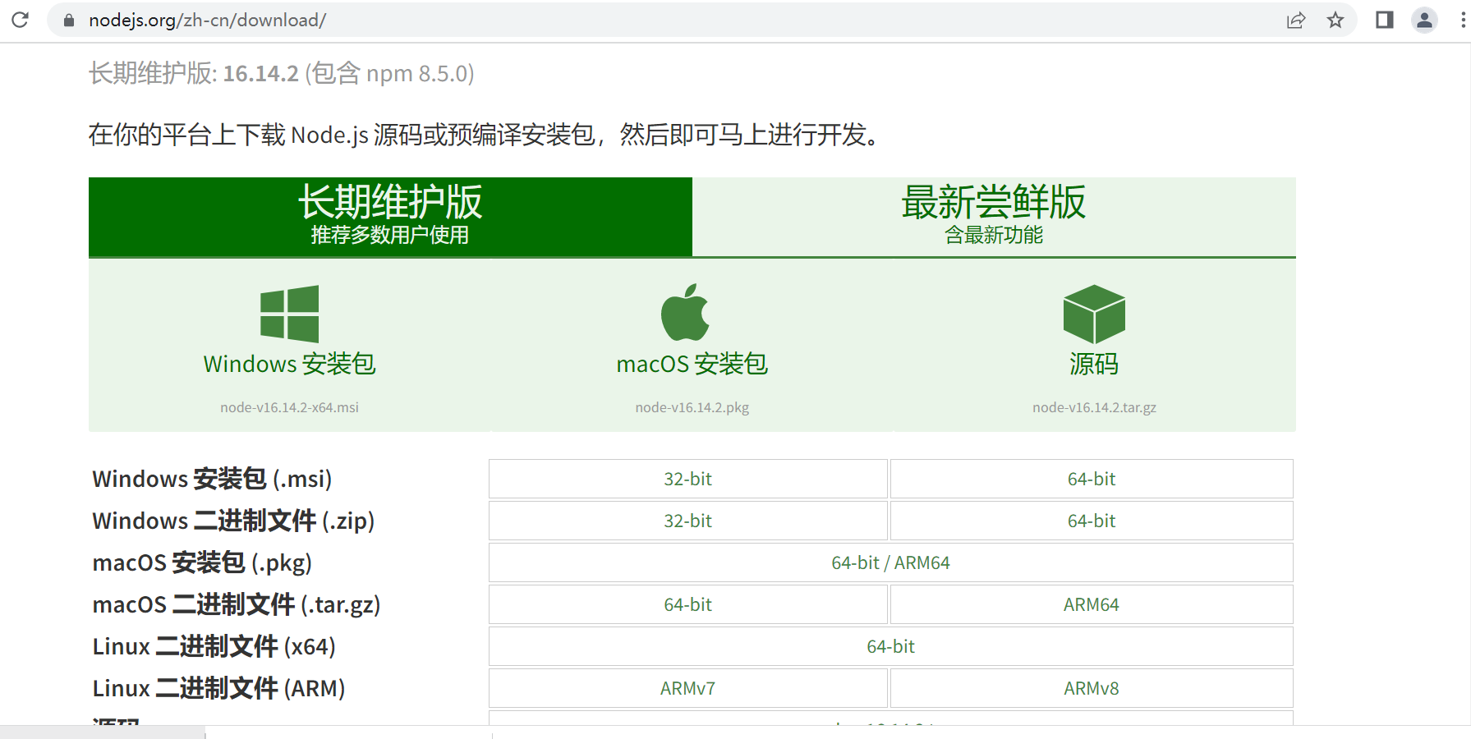Screen dimensions: 1471x739
Task: Click the browser profile avatar icon
Action: 1424,19
